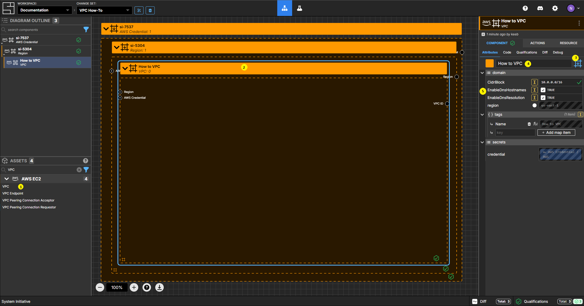
Task: Switch to the Resource tab
Action: [x=568, y=43]
